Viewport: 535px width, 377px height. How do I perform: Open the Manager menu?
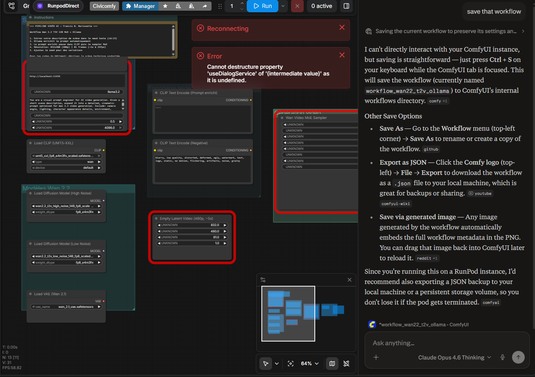click(x=140, y=6)
